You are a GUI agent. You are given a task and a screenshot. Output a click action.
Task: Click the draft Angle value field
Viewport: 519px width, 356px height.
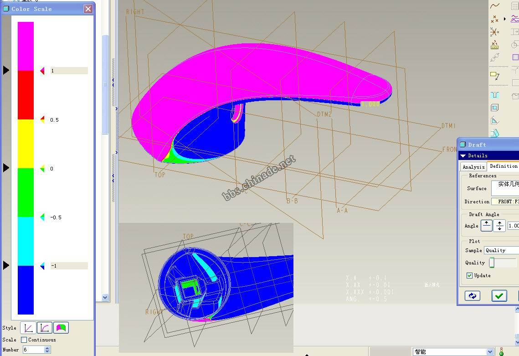pos(513,226)
